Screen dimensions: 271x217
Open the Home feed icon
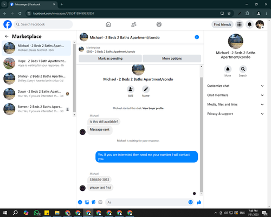click(108, 24)
